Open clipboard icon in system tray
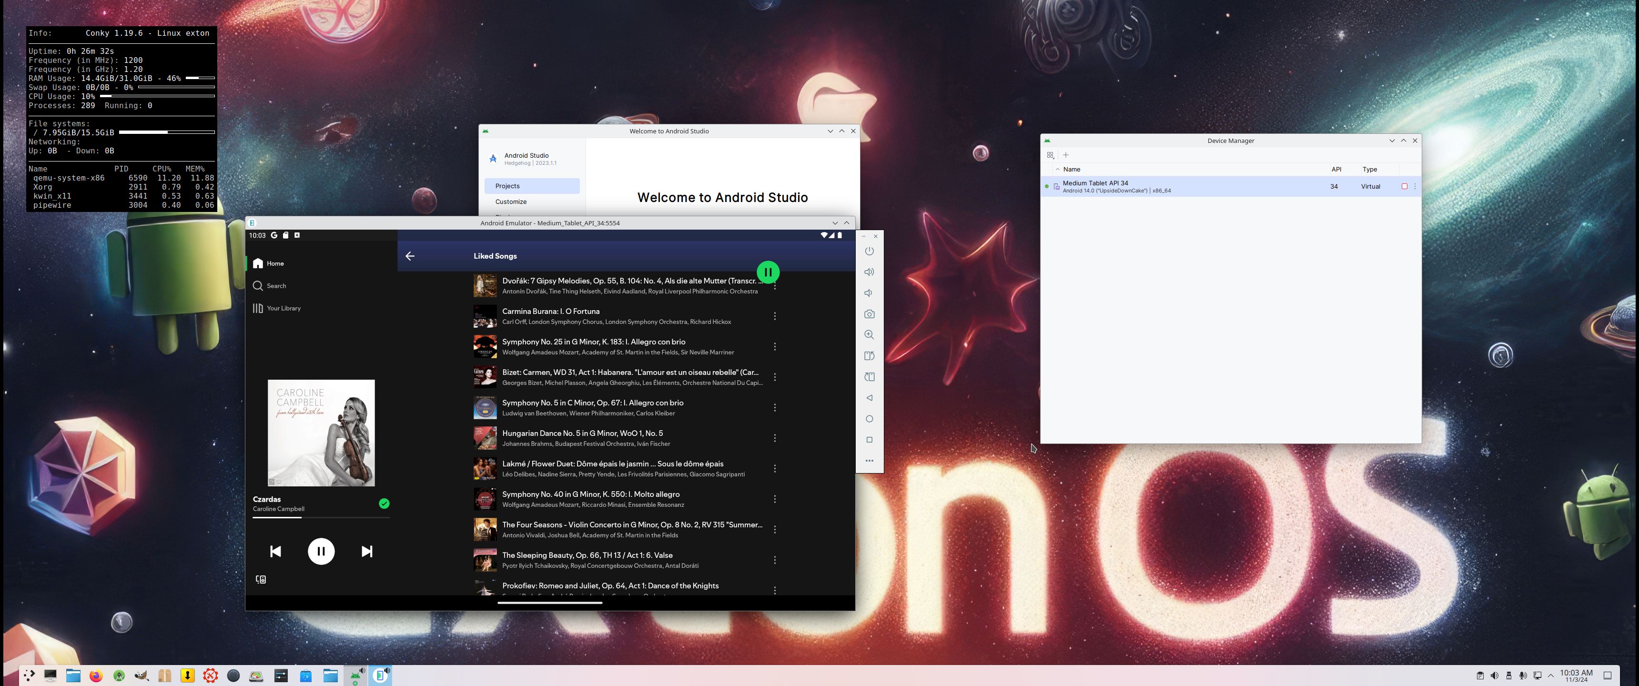The image size is (1639, 686). [1480, 675]
